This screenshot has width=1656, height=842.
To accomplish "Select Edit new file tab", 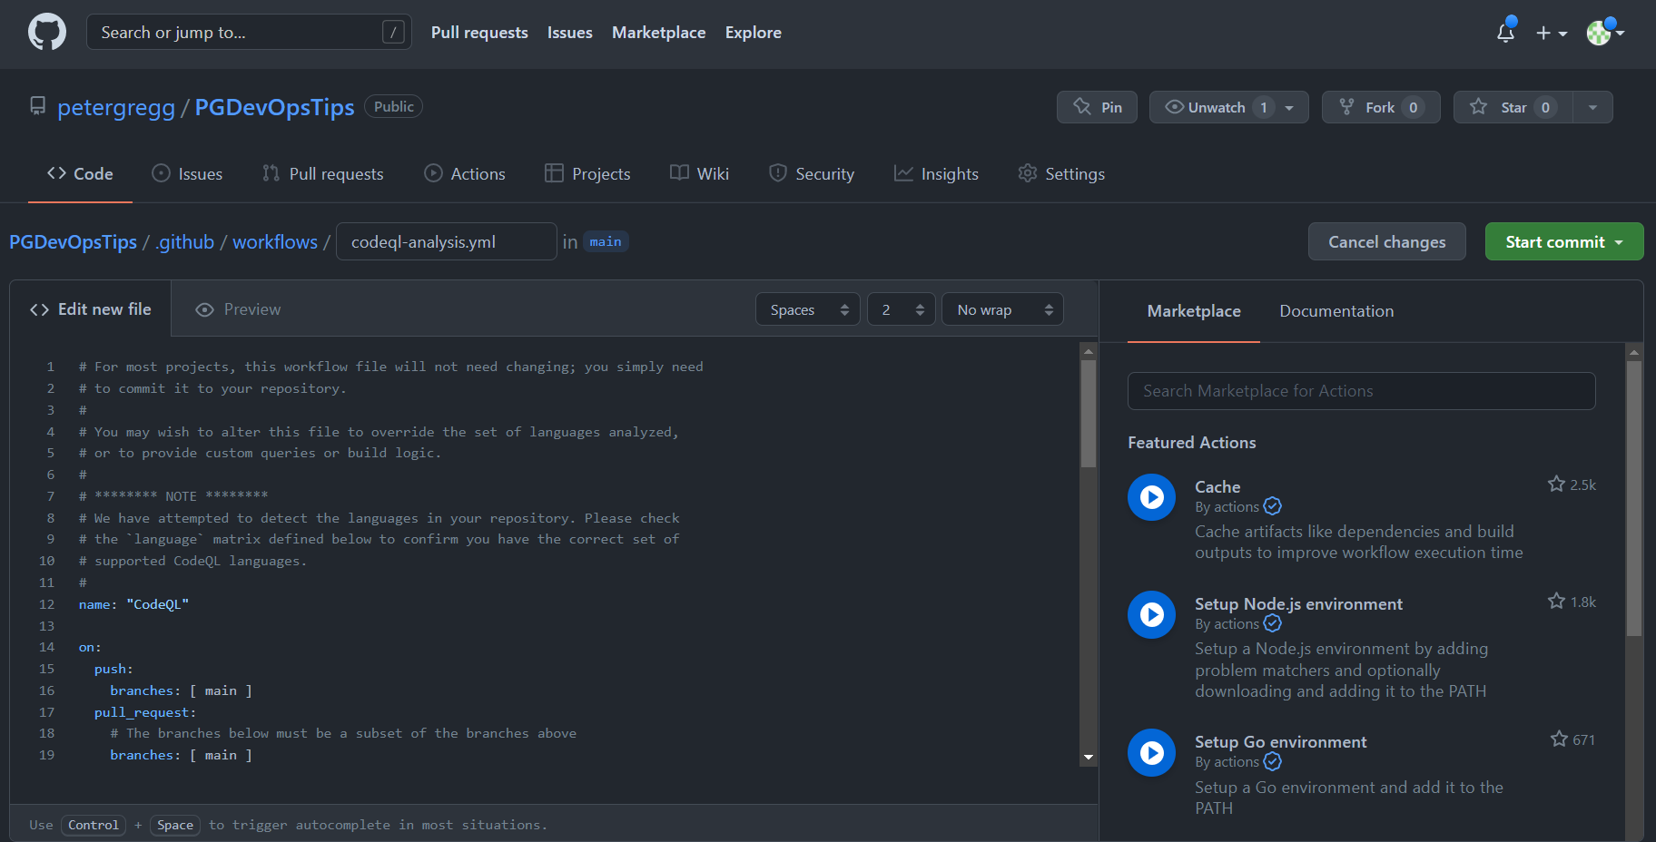I will point(91,309).
